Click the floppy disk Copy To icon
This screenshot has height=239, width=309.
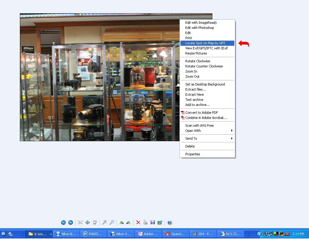pyautogui.click(x=152, y=222)
